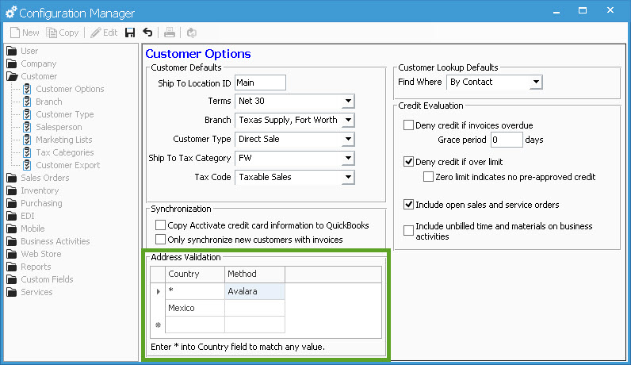Open the Ship To Tax Category dropdown

coord(349,158)
